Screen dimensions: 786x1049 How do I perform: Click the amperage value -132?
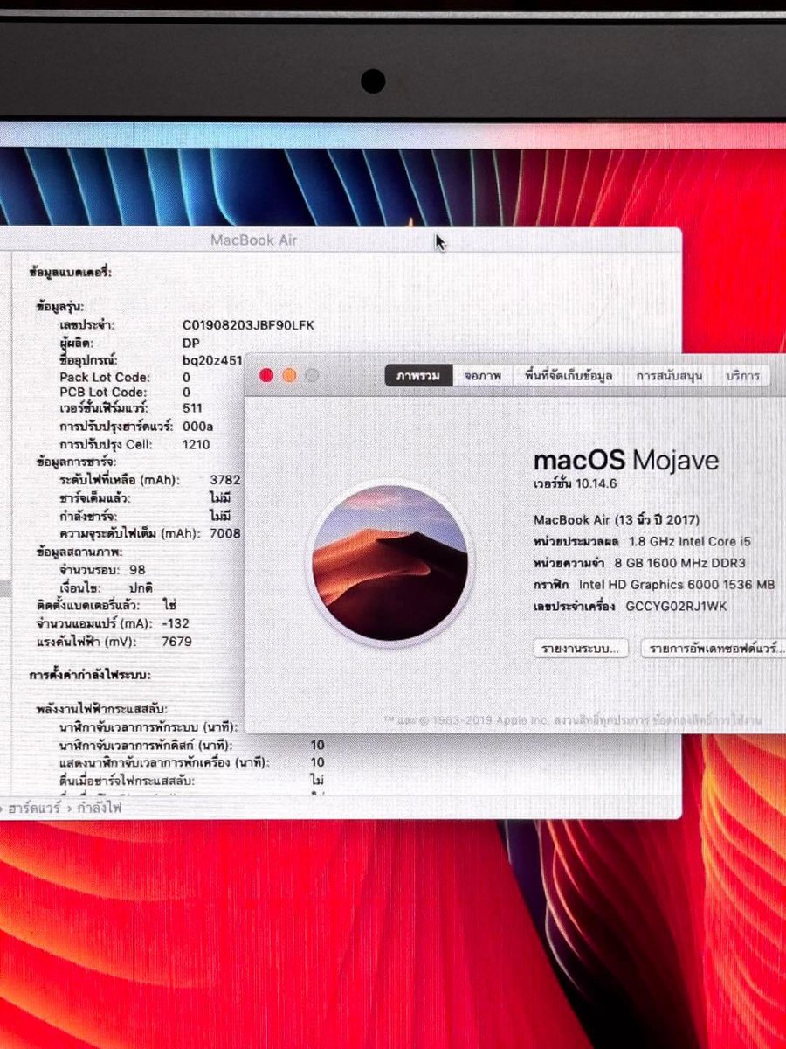pyautogui.click(x=176, y=623)
